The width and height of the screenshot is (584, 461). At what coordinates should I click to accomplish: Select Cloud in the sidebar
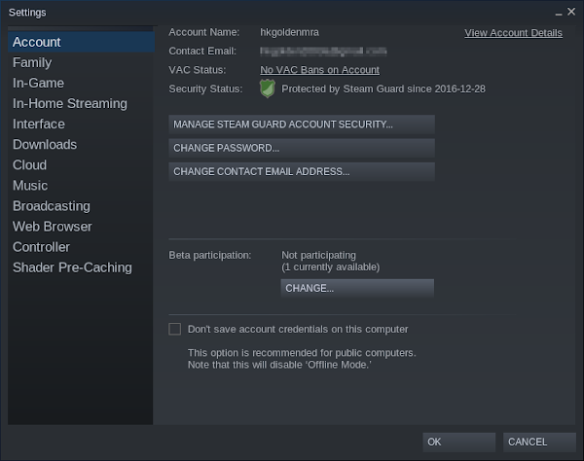[81, 164]
